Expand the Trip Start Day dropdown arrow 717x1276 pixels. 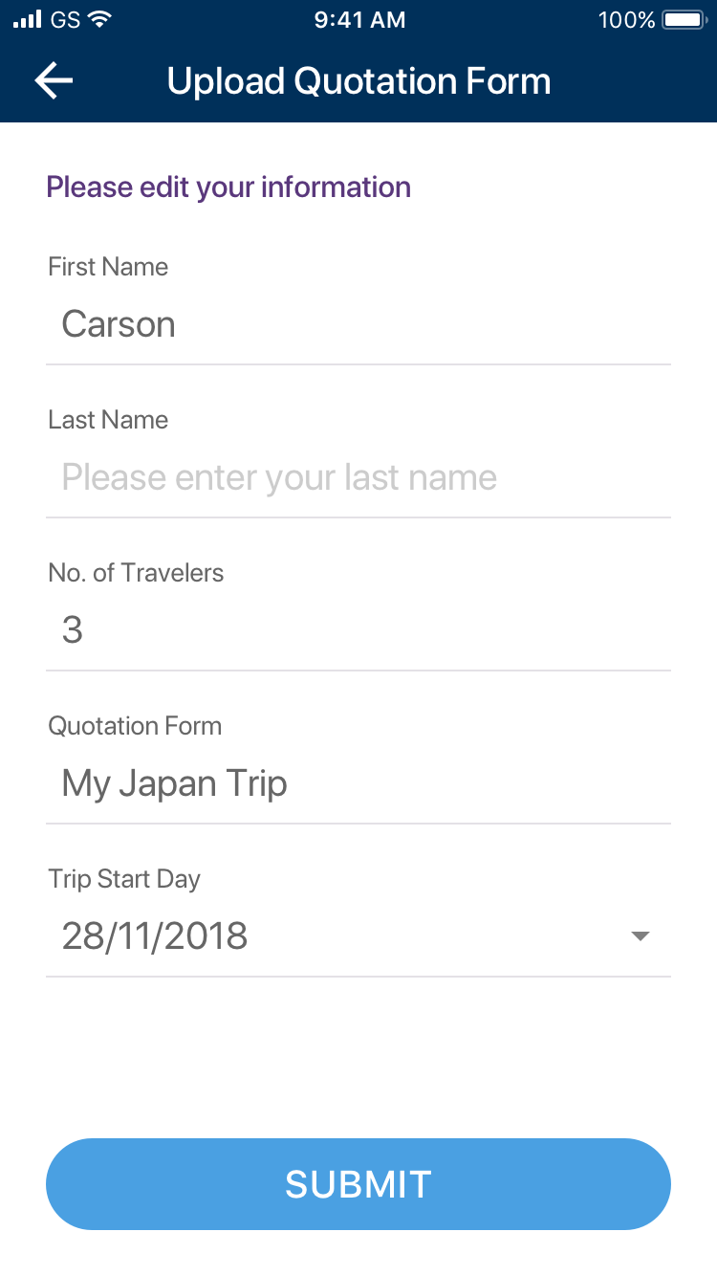coord(641,935)
